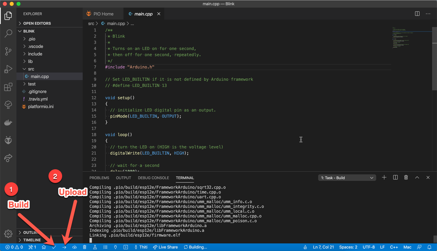Click the PlatformIO Upload arrow icon
This screenshot has width=437, height=251.
64,247
